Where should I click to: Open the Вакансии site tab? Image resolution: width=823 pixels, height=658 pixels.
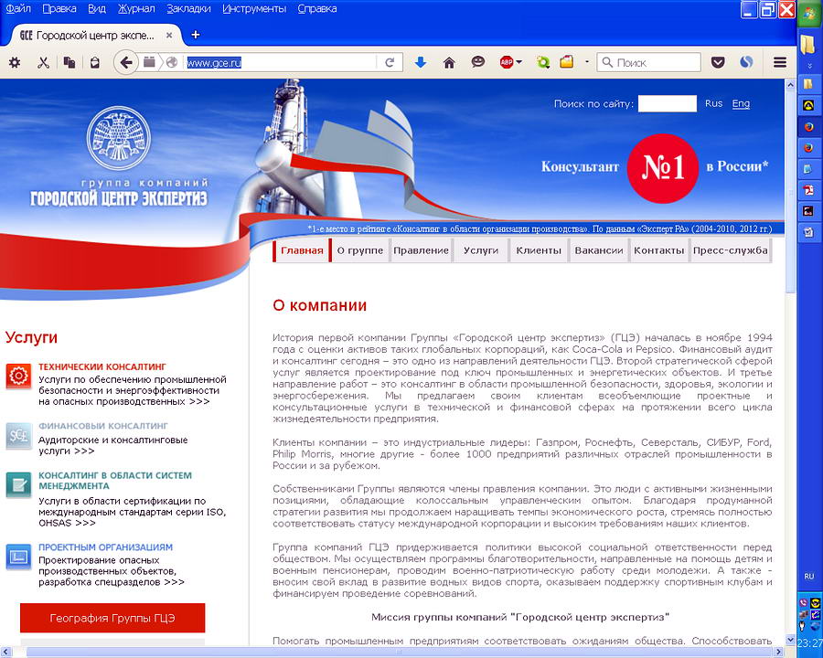pos(599,250)
